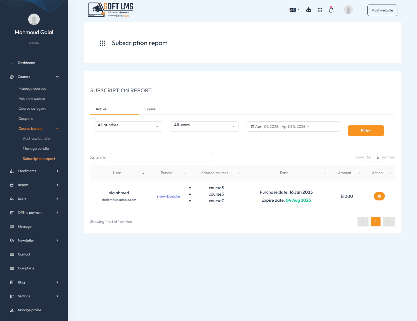Click the orange Filter button
417x321 pixels.
[366, 131]
